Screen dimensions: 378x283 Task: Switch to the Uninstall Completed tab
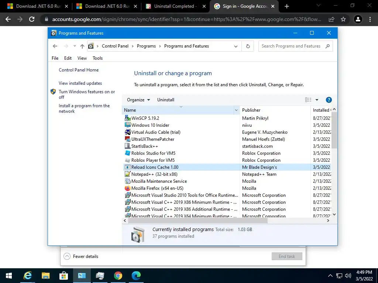tap(175, 6)
